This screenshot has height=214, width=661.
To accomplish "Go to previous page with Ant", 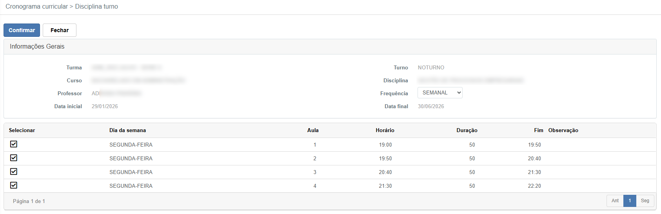I will tap(615, 201).
